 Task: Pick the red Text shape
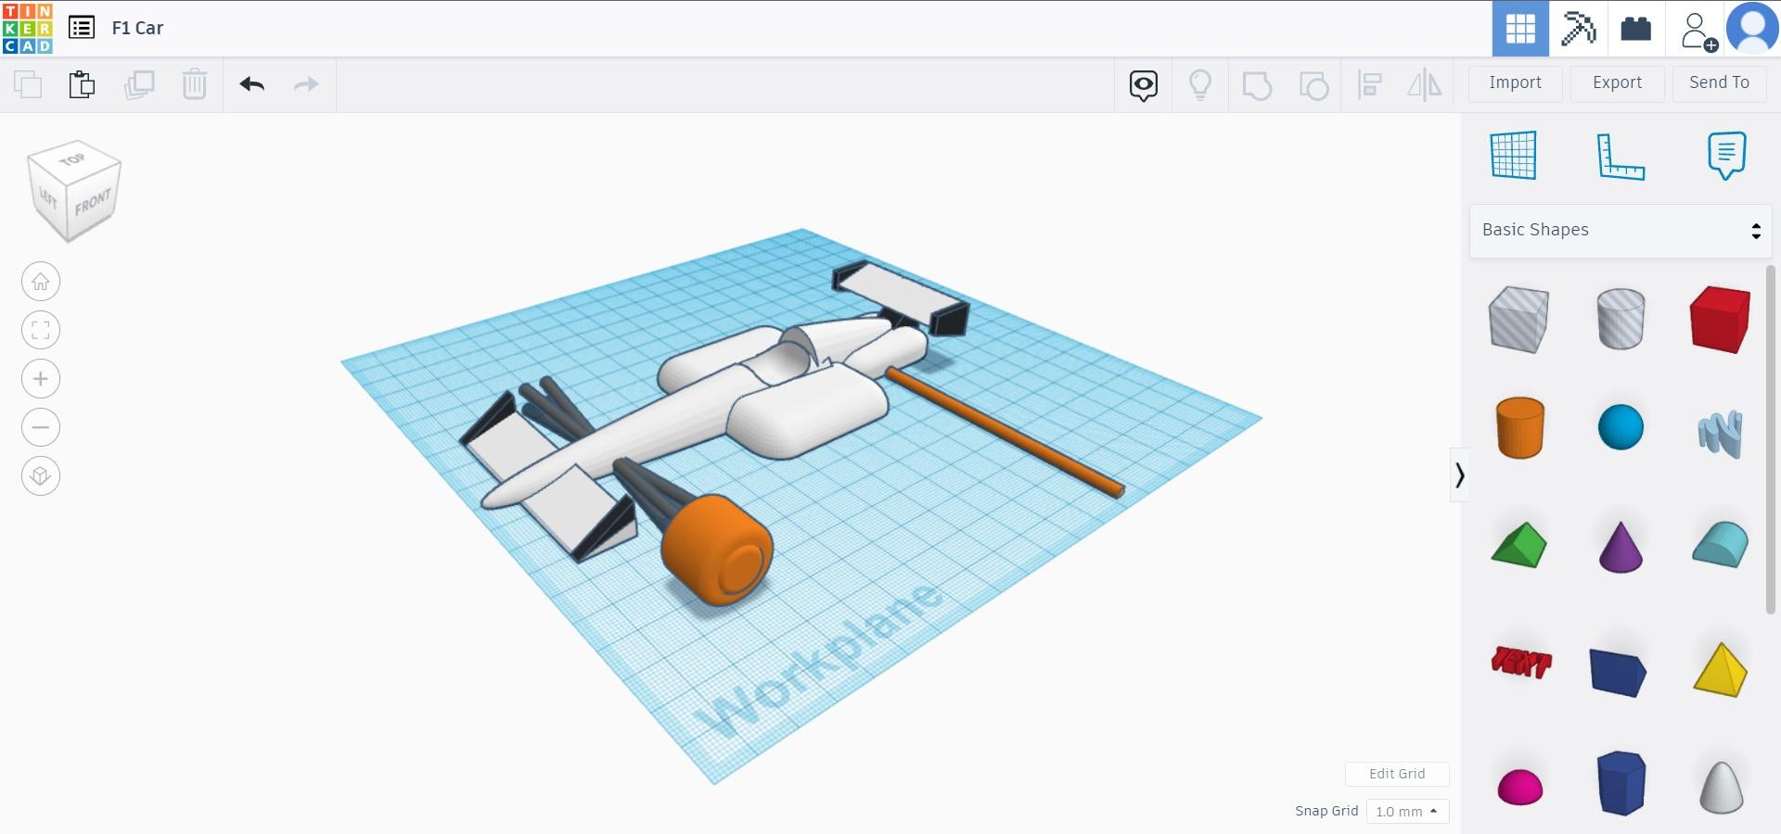(x=1521, y=663)
